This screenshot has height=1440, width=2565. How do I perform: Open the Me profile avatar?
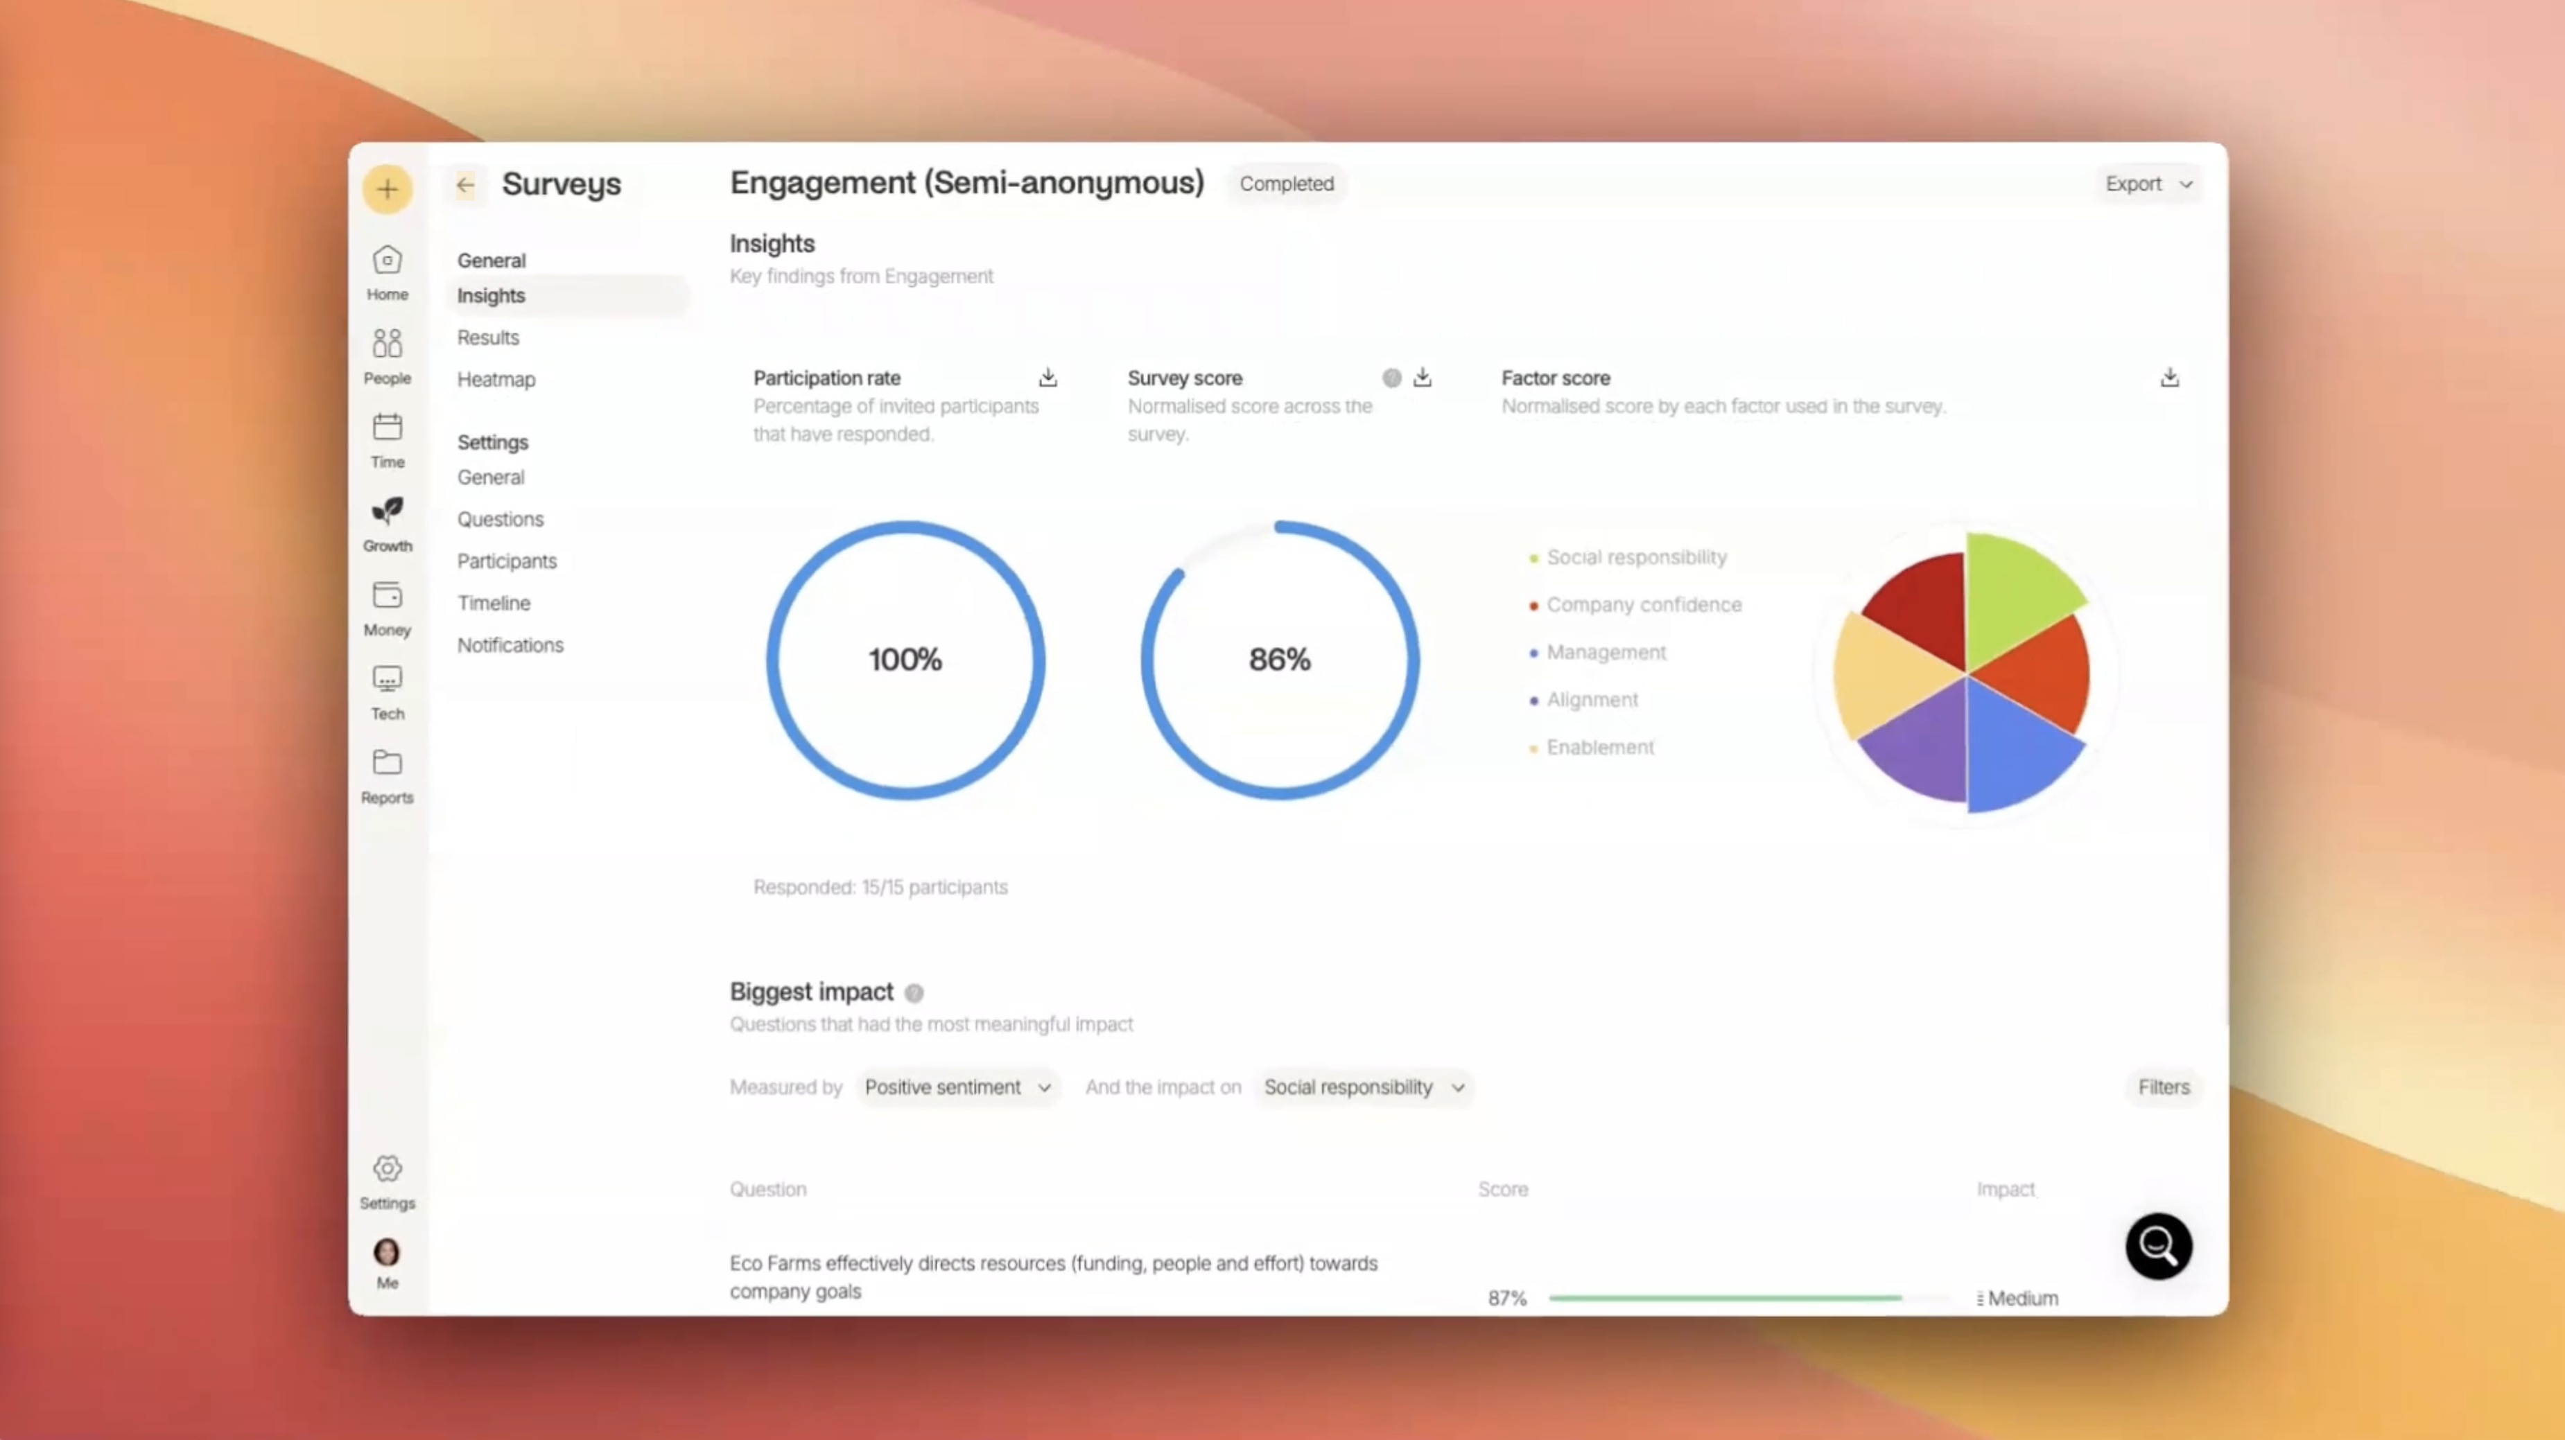(x=388, y=1264)
